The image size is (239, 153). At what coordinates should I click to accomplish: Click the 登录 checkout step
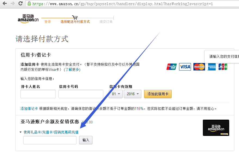pos(48,22)
